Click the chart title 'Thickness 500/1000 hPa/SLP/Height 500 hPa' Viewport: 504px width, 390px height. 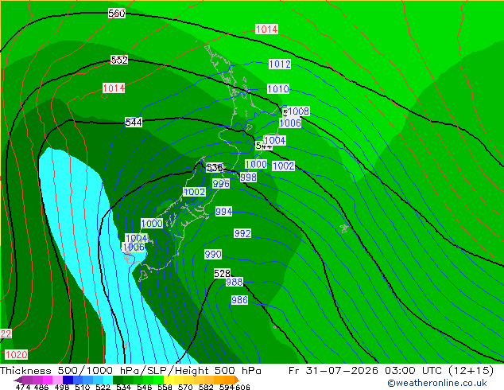pyautogui.click(x=130, y=371)
